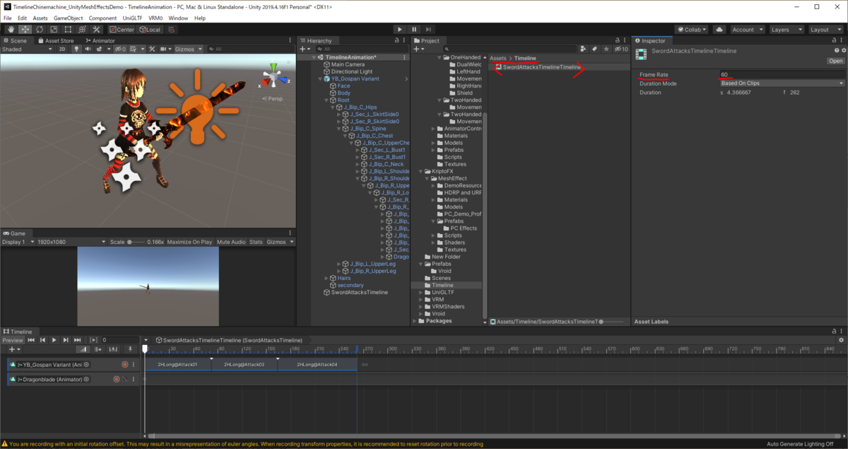Select the Rect Transform tool
848x449 pixels.
click(68, 30)
